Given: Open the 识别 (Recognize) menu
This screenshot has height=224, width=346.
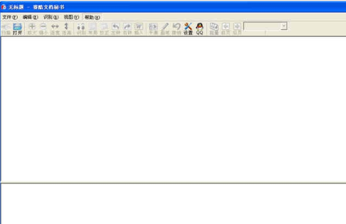Looking at the screenshot, I should click(x=51, y=17).
